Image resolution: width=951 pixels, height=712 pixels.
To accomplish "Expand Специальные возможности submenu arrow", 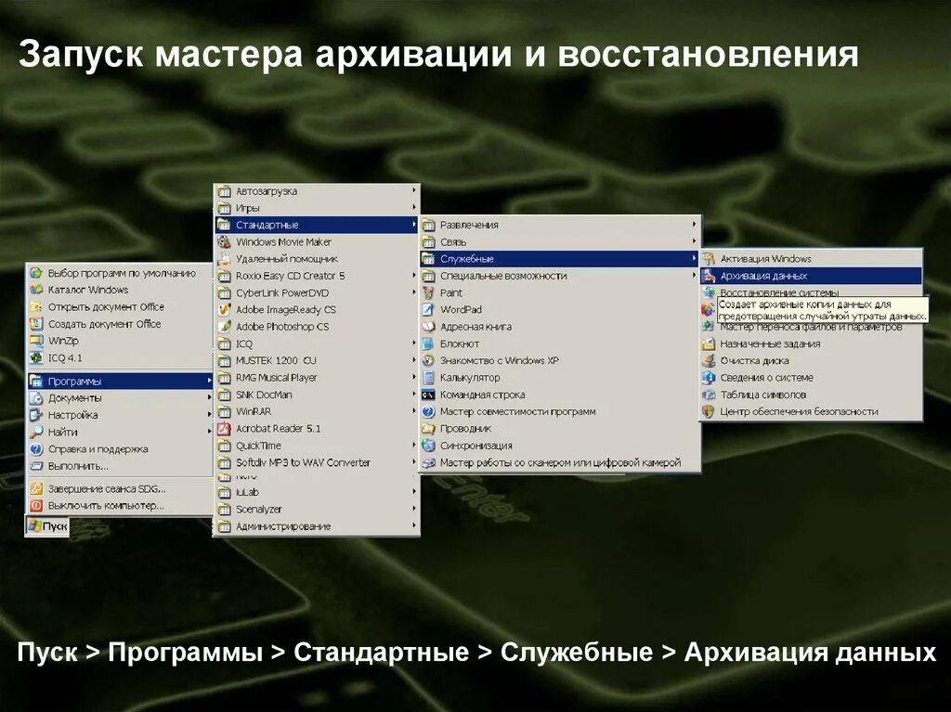I will (694, 276).
